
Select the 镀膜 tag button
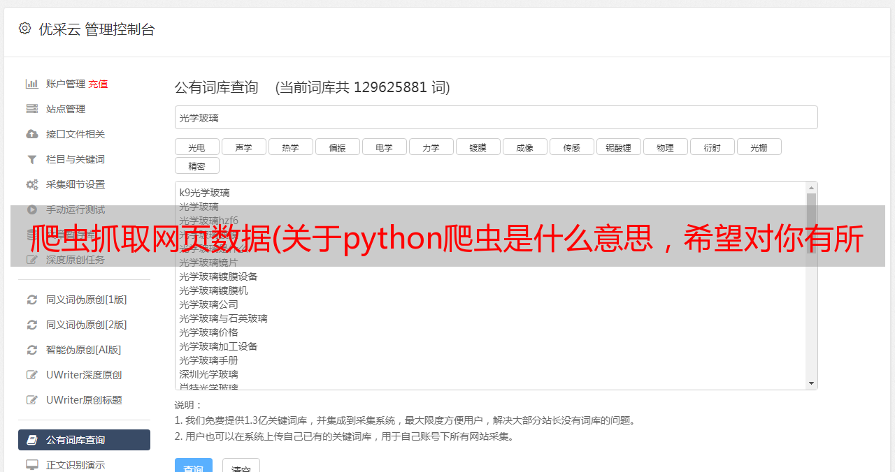tap(478, 147)
